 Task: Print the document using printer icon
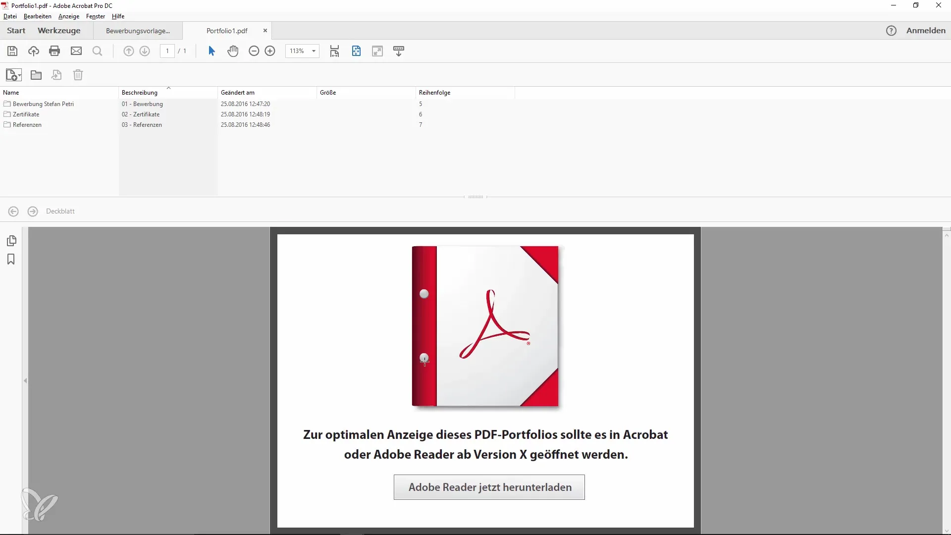pyautogui.click(x=54, y=51)
